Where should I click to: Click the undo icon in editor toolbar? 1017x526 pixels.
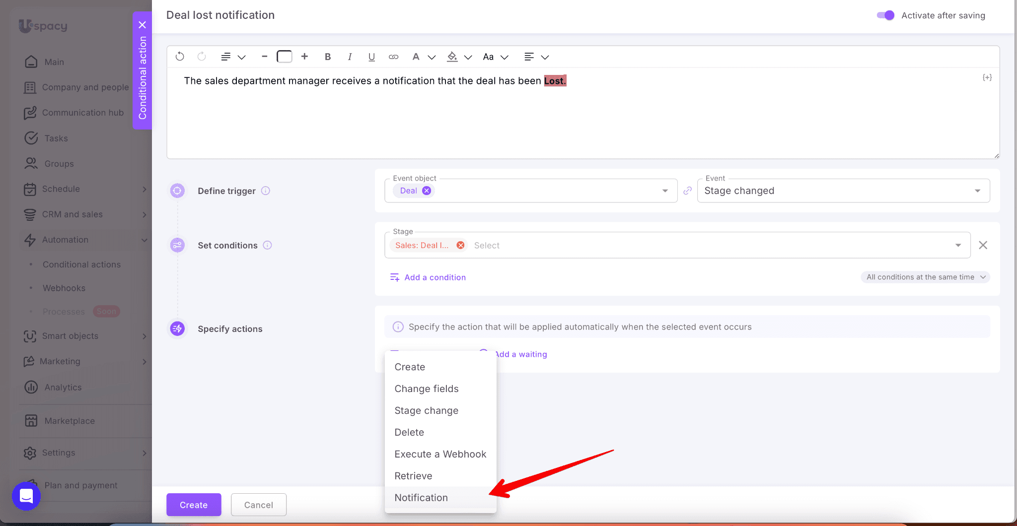(x=180, y=57)
